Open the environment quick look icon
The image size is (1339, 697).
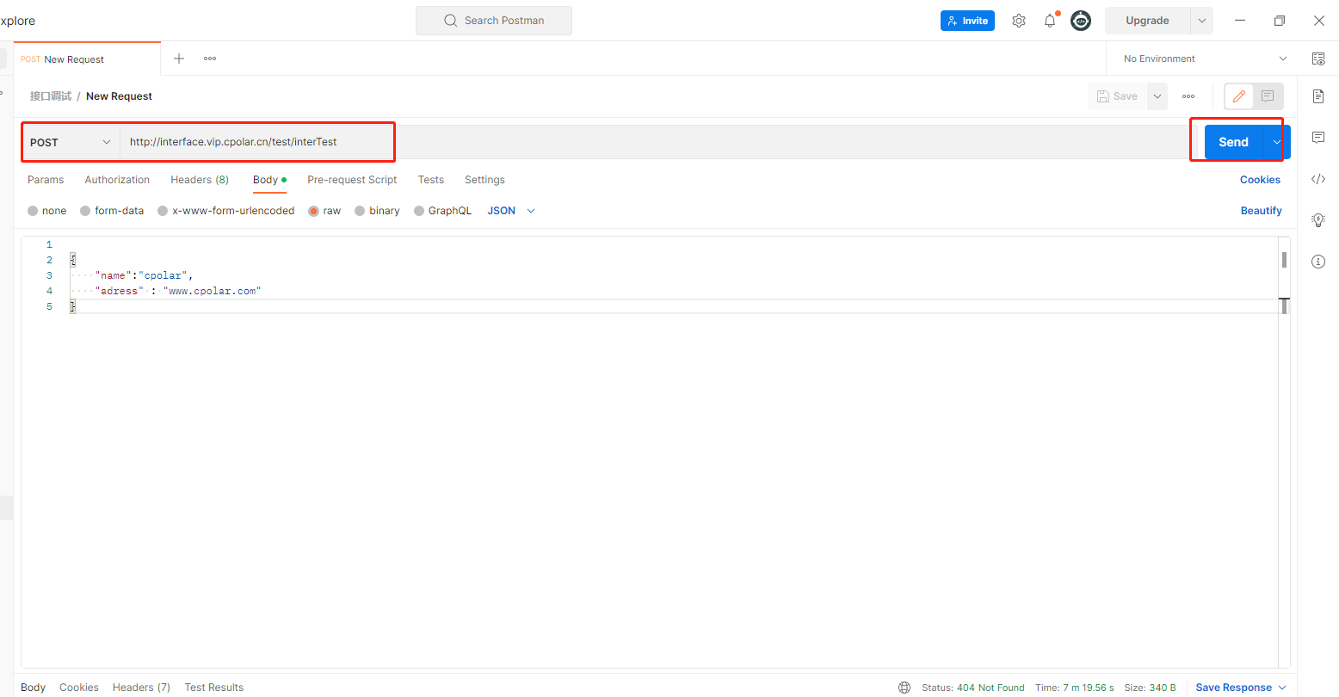(1318, 59)
